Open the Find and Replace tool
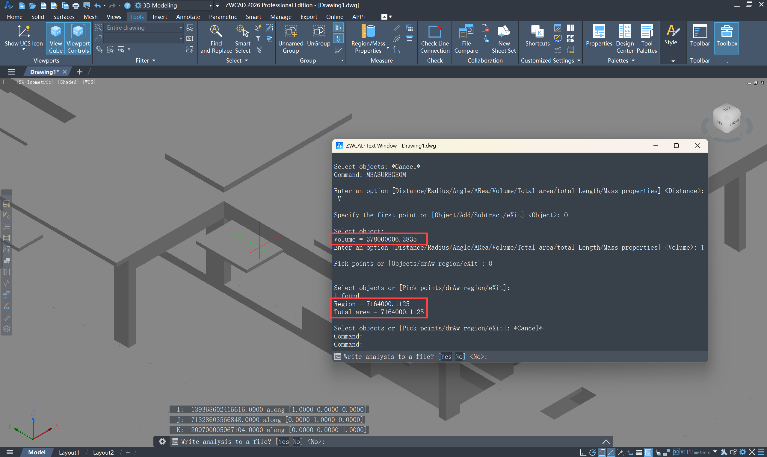 tap(216, 39)
